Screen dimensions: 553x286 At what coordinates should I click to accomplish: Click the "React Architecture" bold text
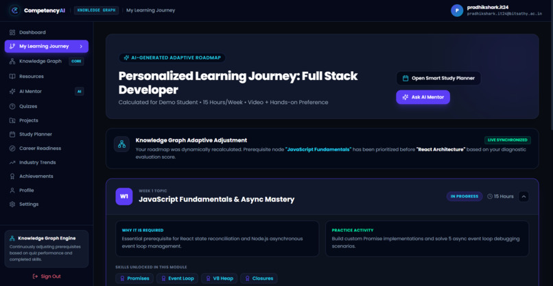tap(441, 150)
